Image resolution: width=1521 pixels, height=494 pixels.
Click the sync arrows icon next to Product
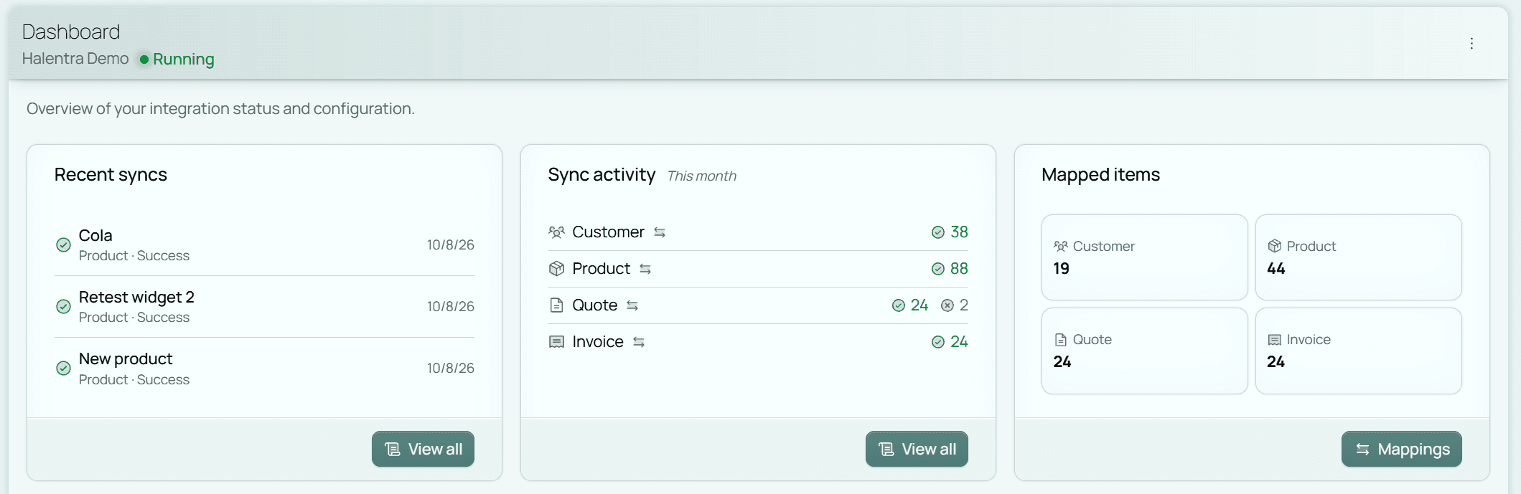click(x=645, y=270)
